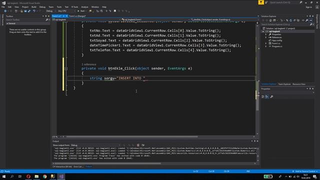Open the Help menu
The width and height of the screenshot is (320, 180).
click(104, 7)
